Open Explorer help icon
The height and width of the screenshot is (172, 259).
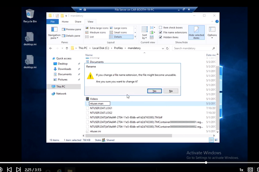pos(217,21)
